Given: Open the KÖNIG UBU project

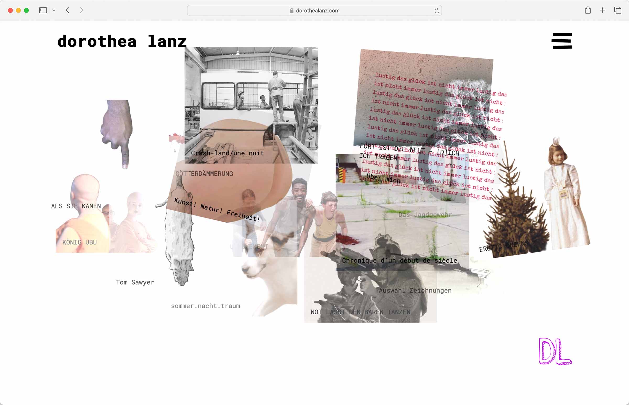Looking at the screenshot, I should click(80, 242).
